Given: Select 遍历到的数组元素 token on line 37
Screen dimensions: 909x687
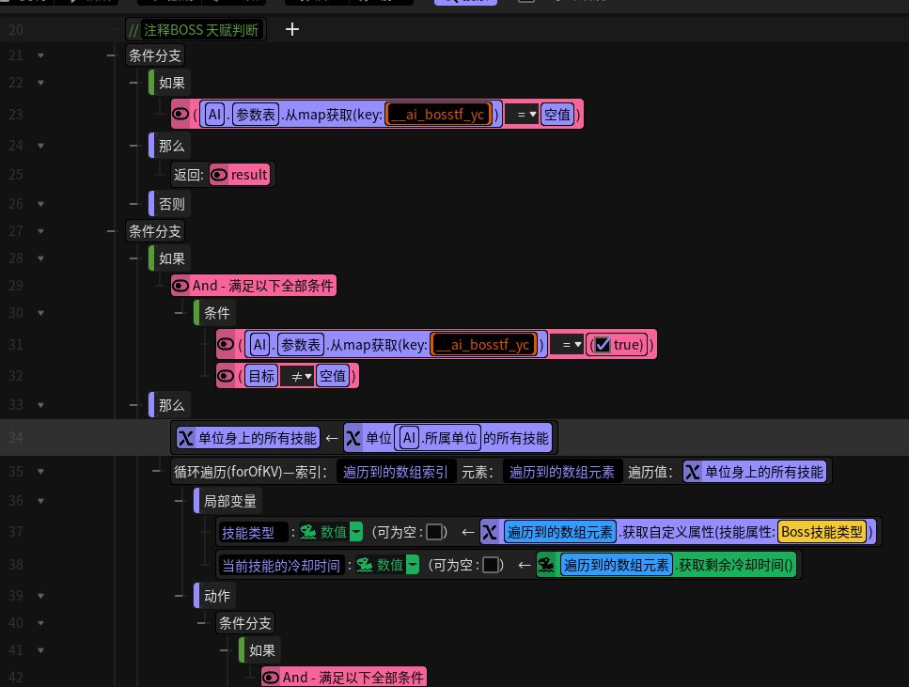Looking at the screenshot, I should pos(560,532).
